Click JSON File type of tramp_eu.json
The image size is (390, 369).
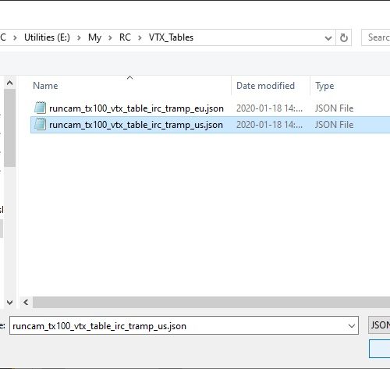point(334,108)
